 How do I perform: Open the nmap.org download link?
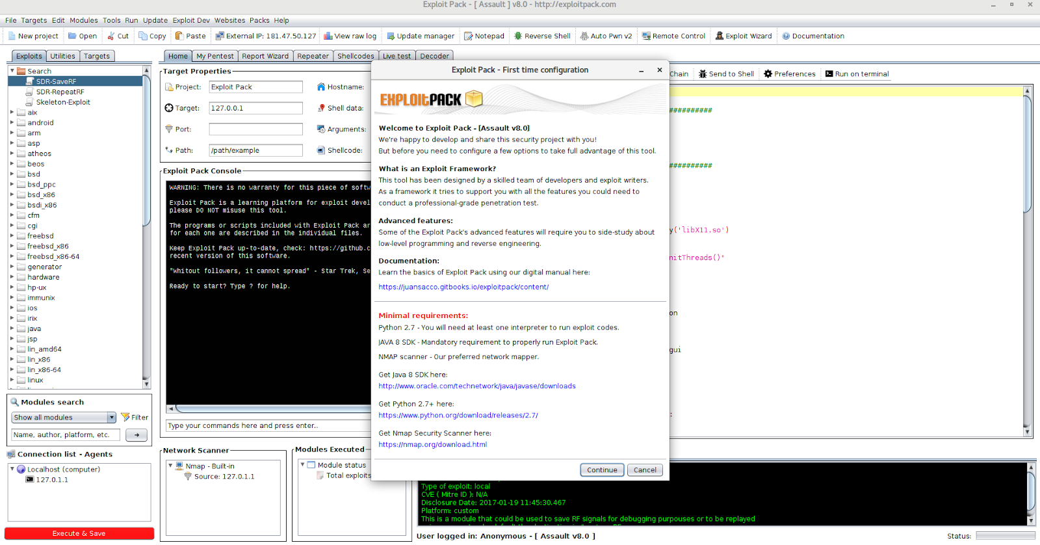click(433, 444)
